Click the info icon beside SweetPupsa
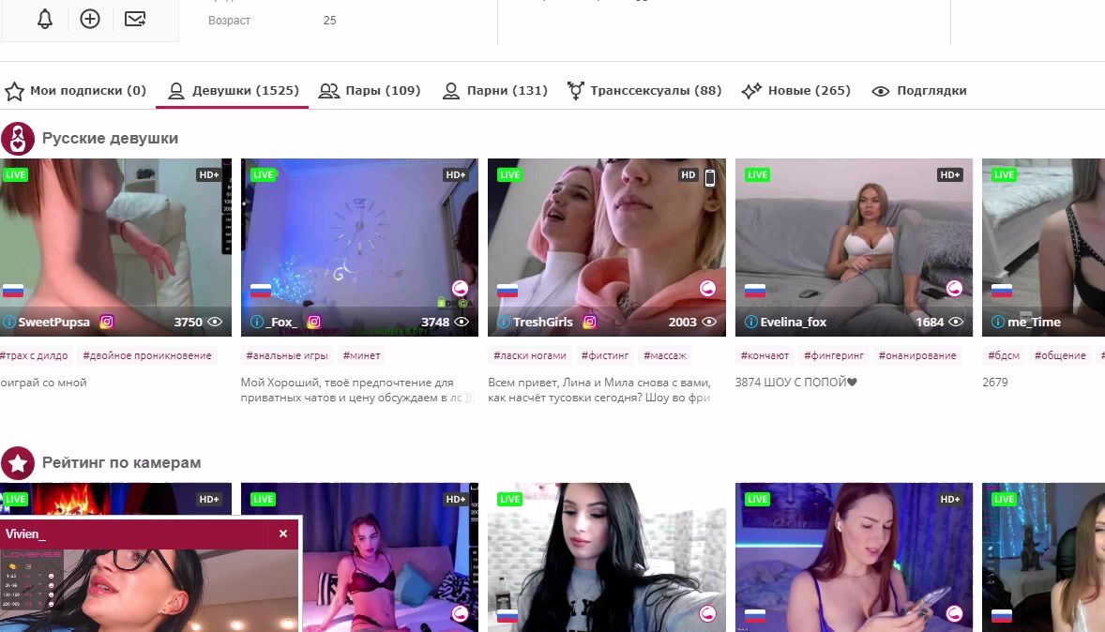Viewport: 1105px width, 632px height. [9, 322]
